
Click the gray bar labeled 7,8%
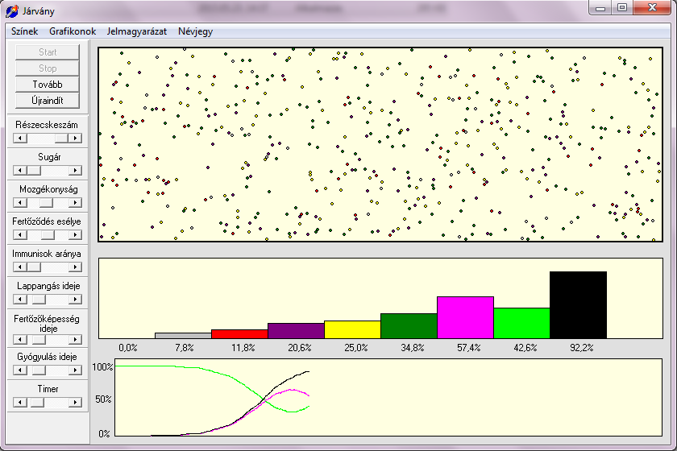click(183, 336)
